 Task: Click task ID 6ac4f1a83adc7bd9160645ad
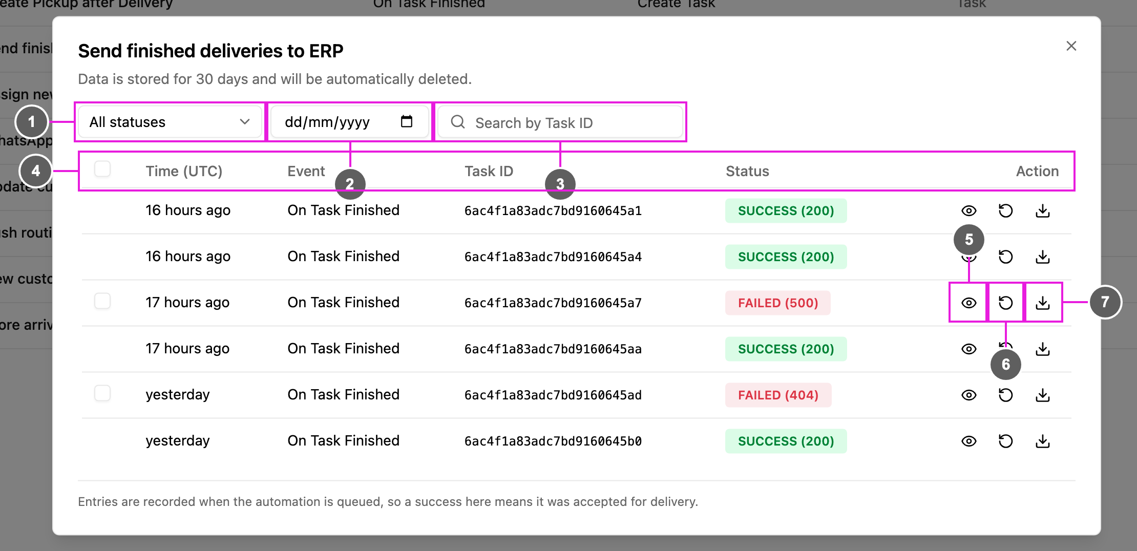click(553, 395)
